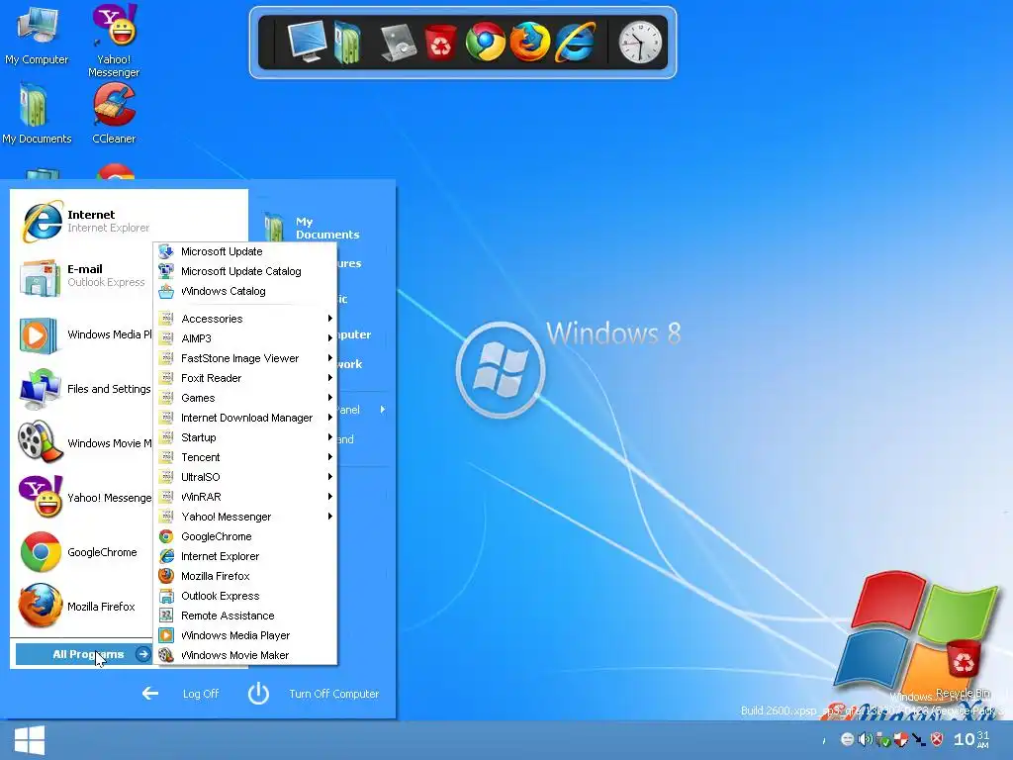
Task: Open Windows Media Player in Start menu left pane
Action: click(84, 334)
